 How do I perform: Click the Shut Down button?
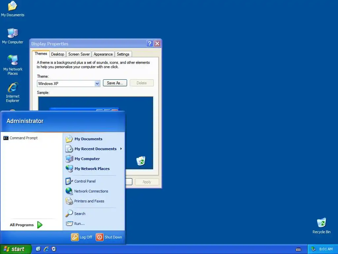click(x=109, y=237)
